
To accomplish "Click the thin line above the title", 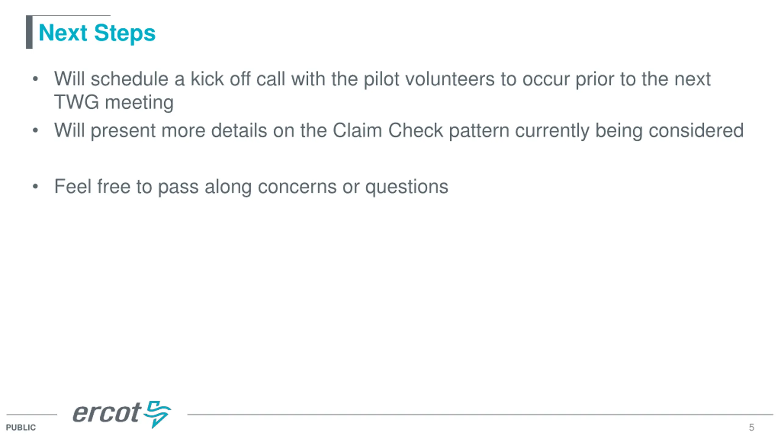I will point(71,15).
